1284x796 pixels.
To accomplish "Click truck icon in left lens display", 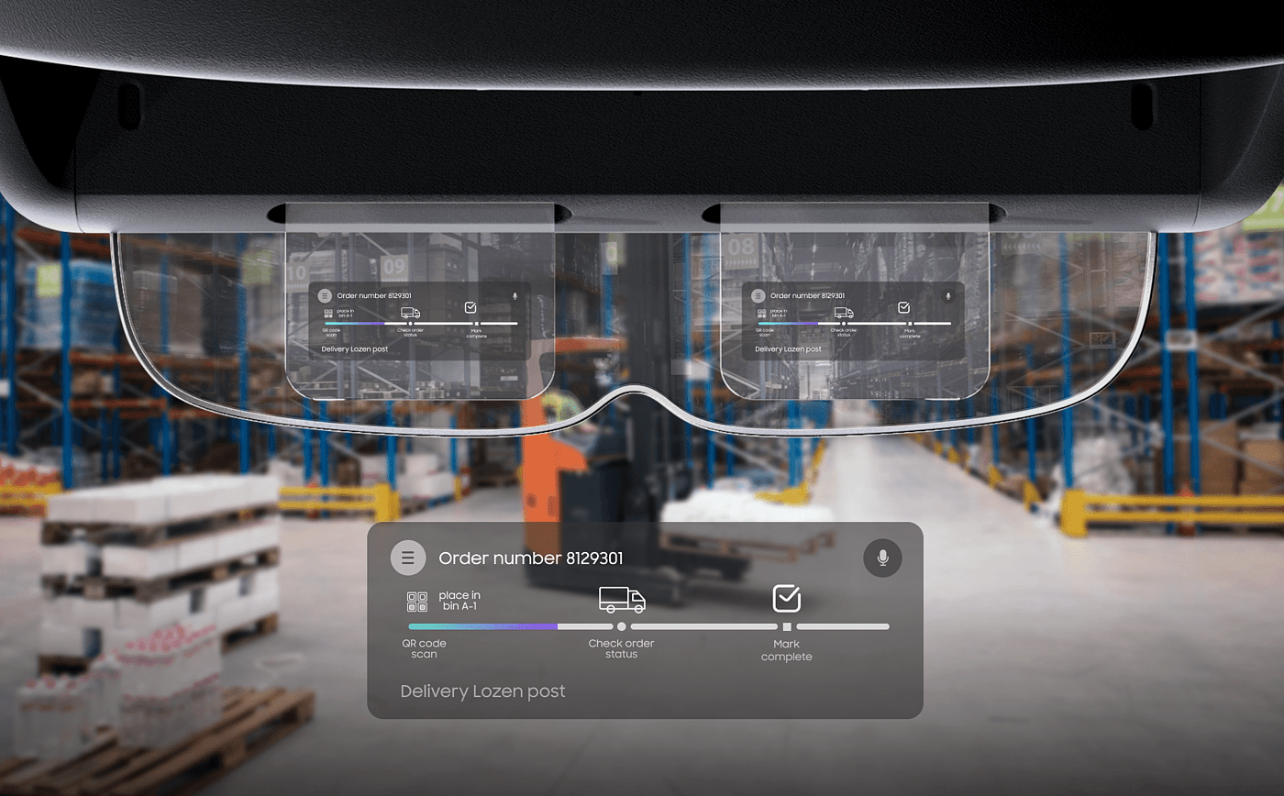I will pyautogui.click(x=411, y=313).
